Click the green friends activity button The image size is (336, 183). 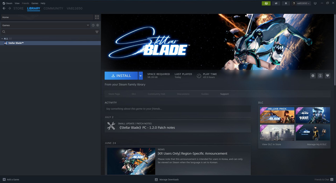pos(266,3)
